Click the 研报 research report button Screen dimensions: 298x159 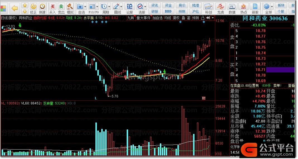155,11
